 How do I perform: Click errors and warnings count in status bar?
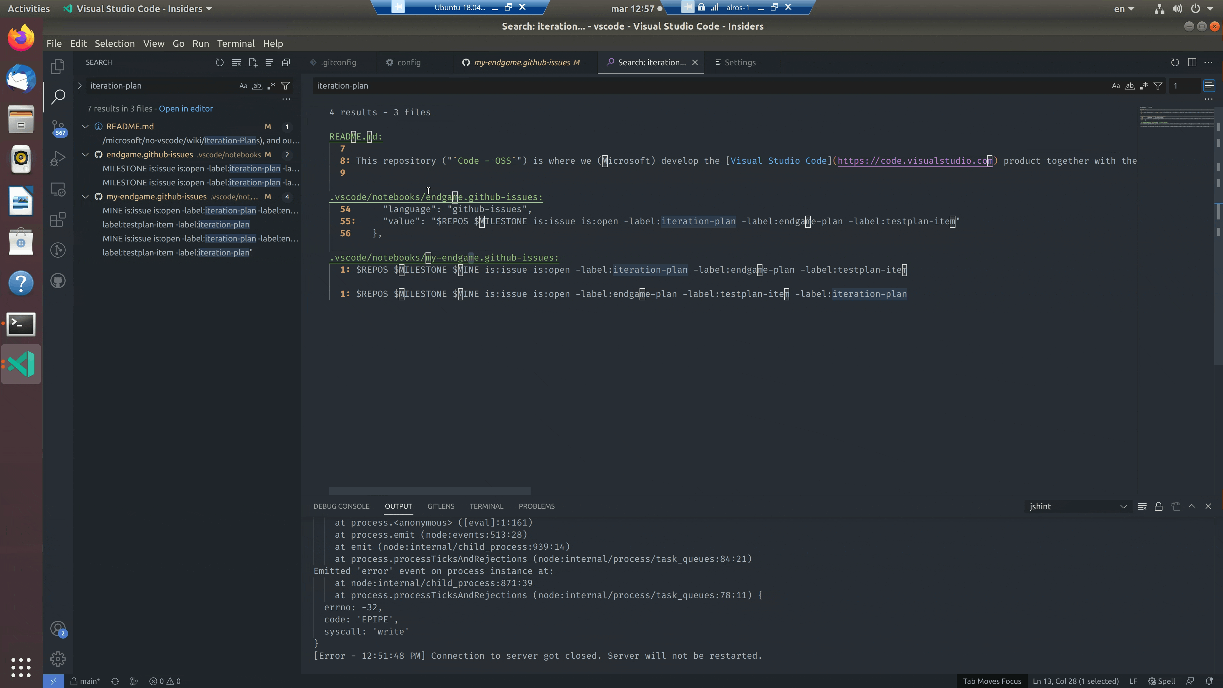[x=165, y=681]
